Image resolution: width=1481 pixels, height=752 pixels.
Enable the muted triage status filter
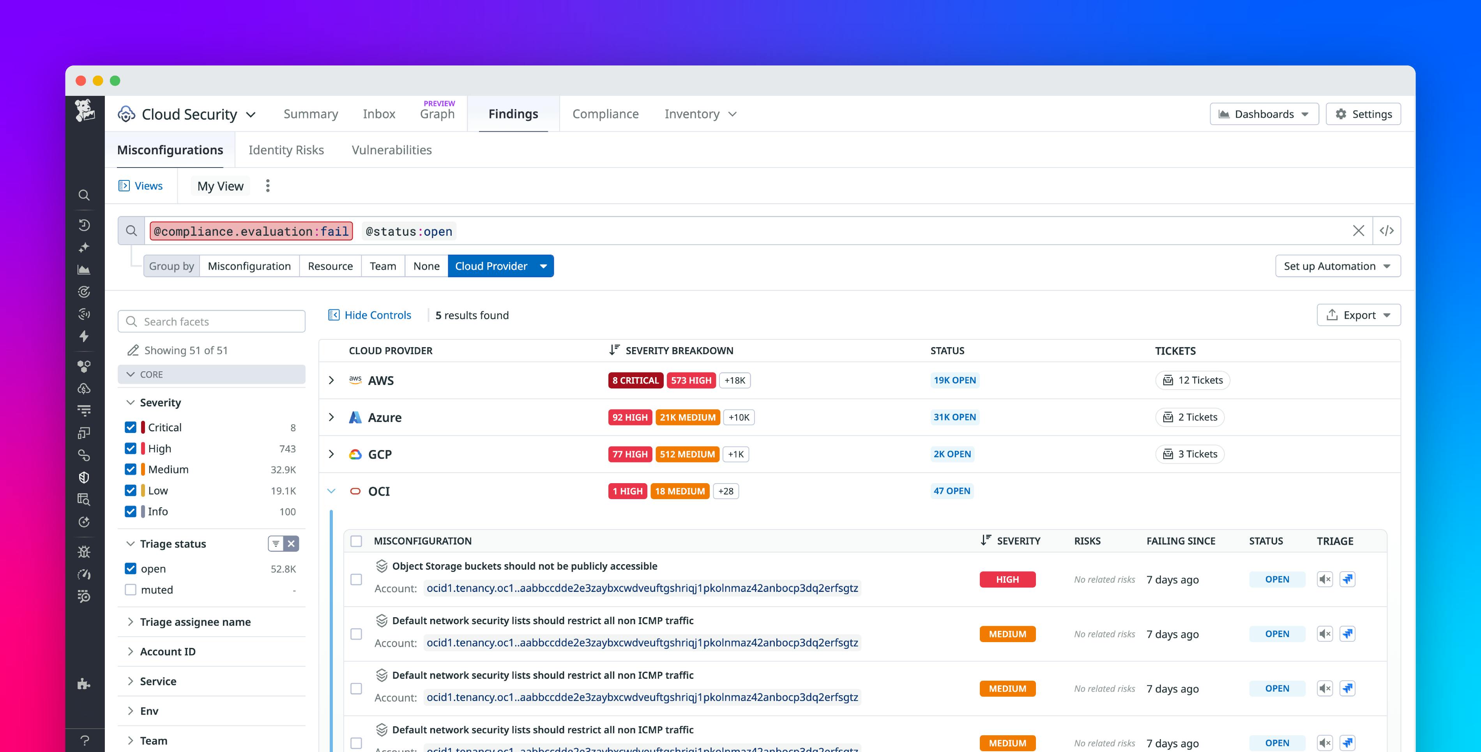tap(130, 589)
